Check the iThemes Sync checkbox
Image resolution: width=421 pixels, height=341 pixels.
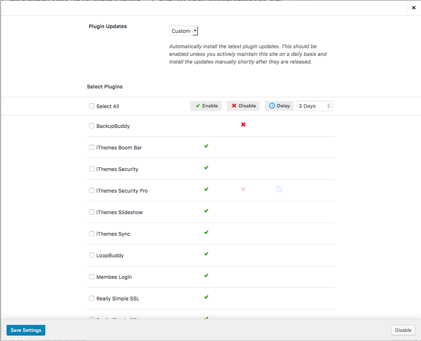coord(92,234)
